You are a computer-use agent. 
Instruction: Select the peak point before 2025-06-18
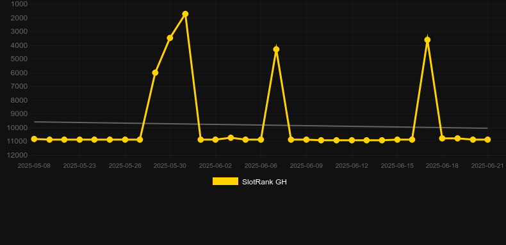(428, 40)
